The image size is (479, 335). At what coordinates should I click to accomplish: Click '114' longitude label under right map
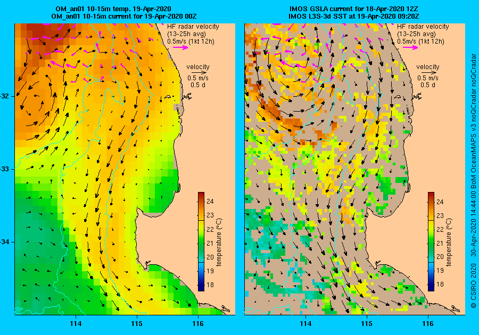click(x=305, y=324)
